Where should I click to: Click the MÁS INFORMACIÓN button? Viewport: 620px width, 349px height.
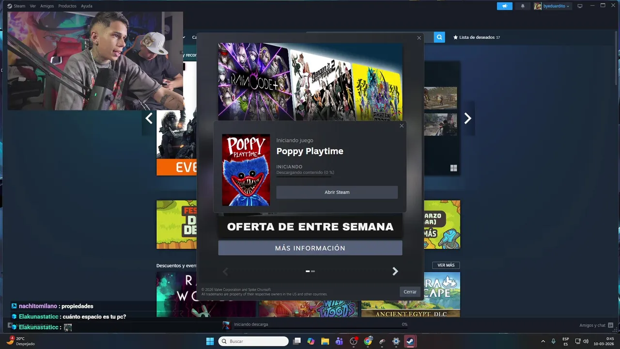(x=310, y=248)
